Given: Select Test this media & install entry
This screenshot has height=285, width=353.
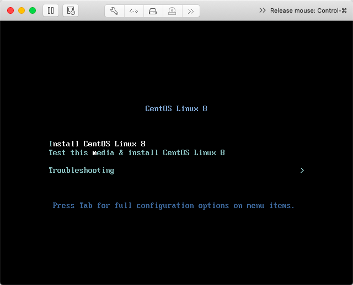Looking at the screenshot, I should (x=137, y=153).
